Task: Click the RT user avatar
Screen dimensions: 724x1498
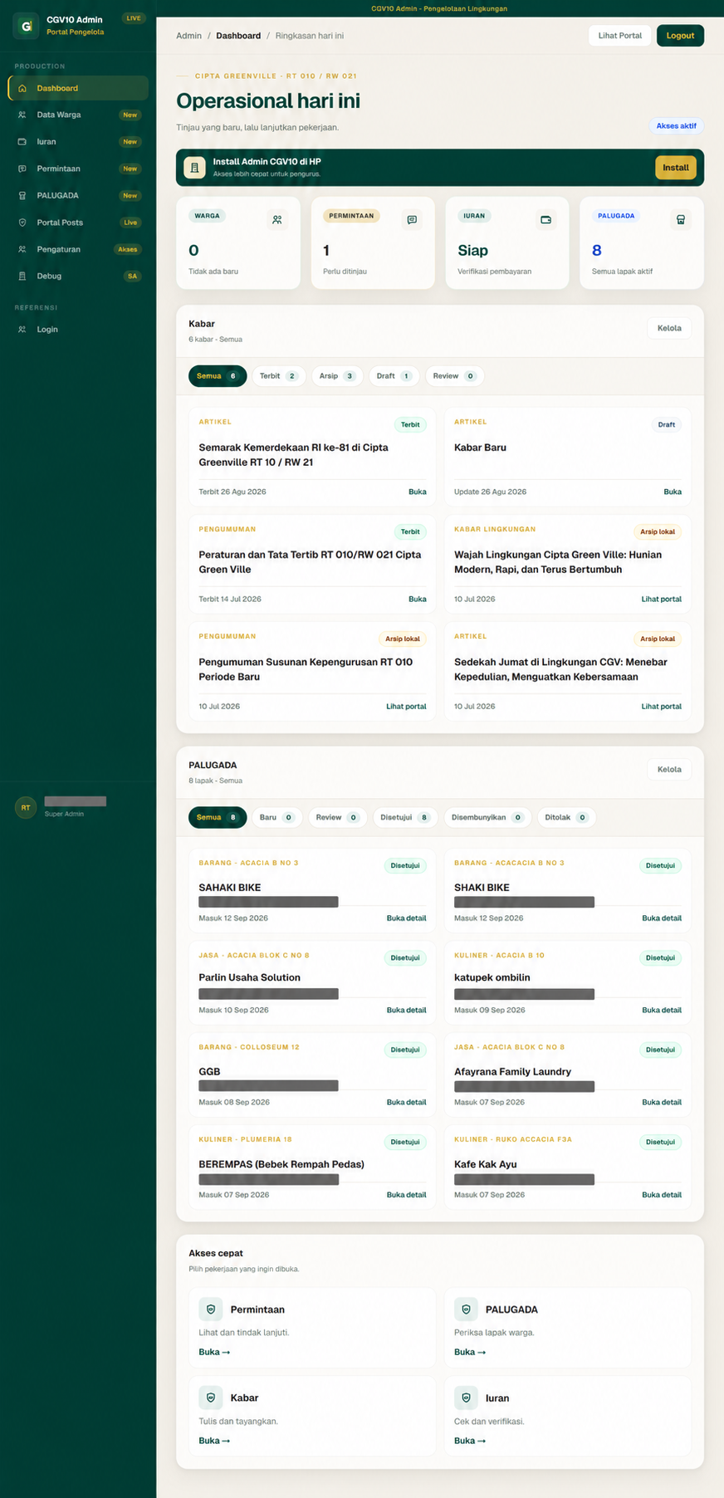Action: [26, 807]
